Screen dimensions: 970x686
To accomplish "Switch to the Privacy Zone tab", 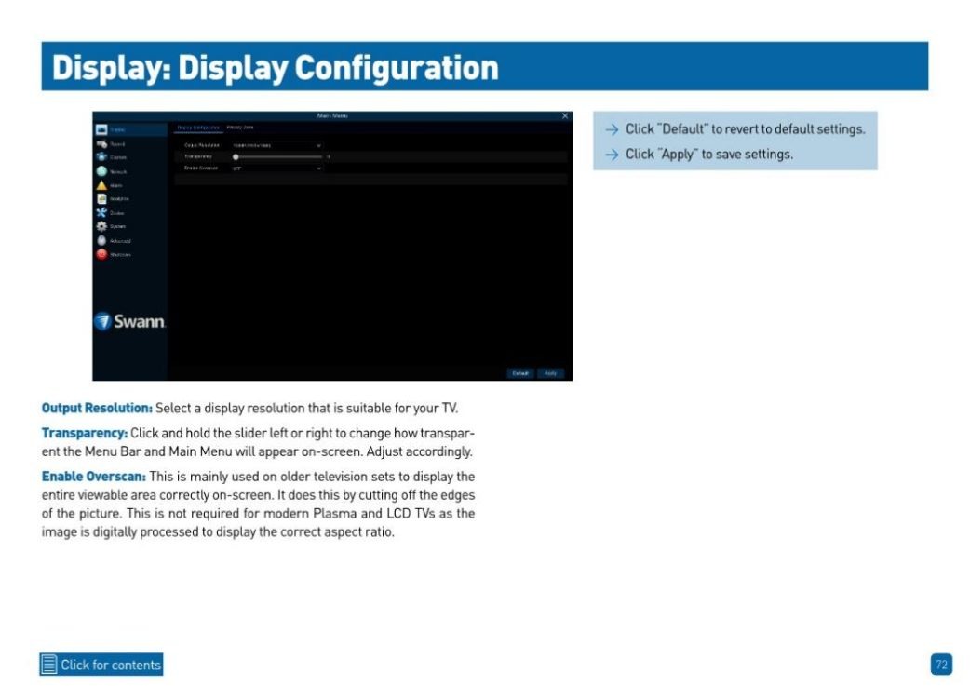I will (x=240, y=128).
